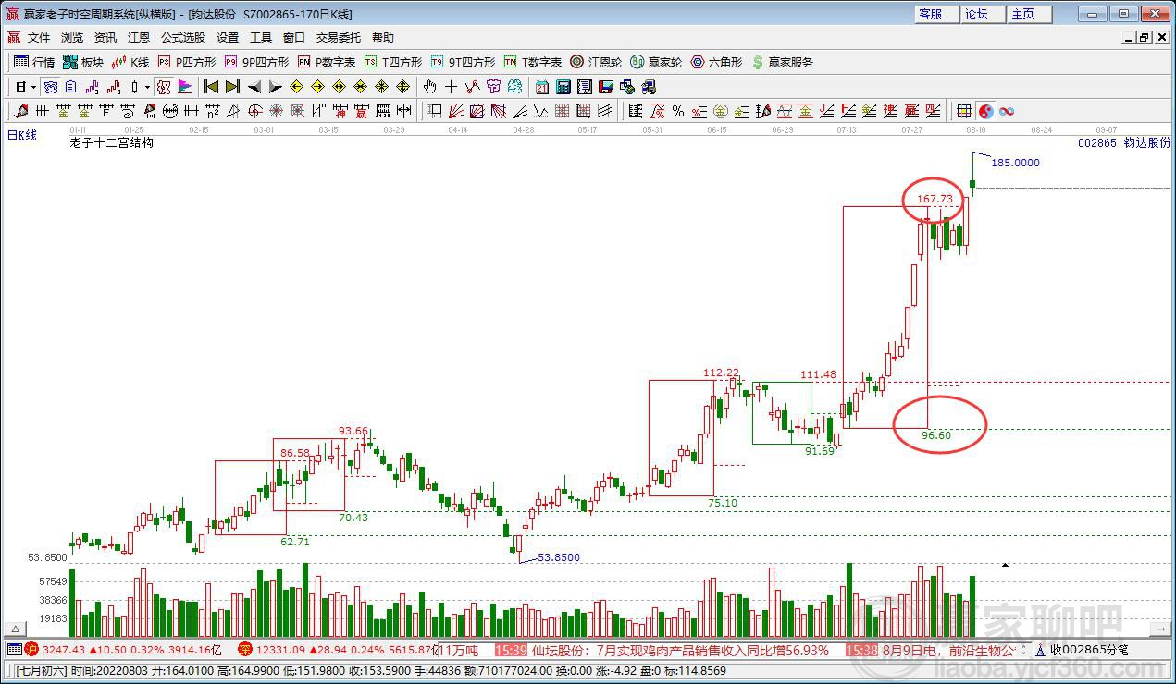Viewport: 1176px width, 684px height.
Task: Select the hand pan tool
Action: pos(429,87)
